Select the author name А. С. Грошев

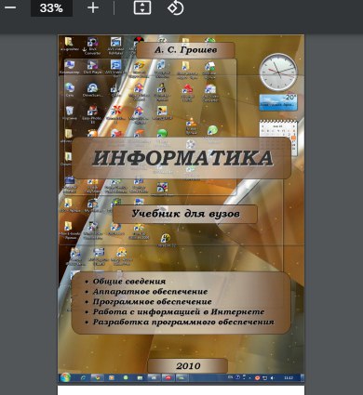tap(185, 49)
